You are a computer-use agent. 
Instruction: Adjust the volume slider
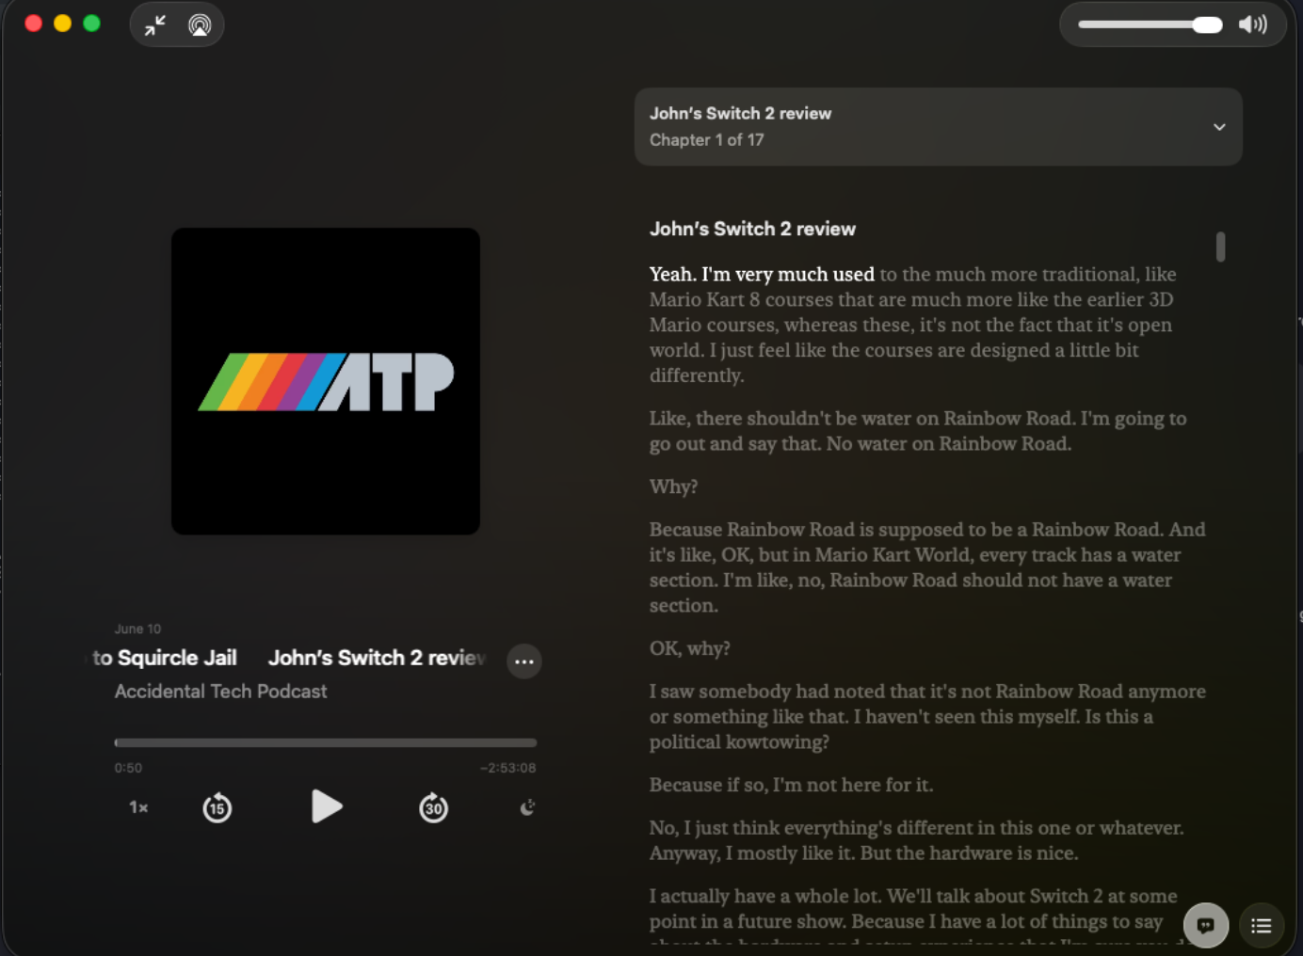[x=1150, y=24]
